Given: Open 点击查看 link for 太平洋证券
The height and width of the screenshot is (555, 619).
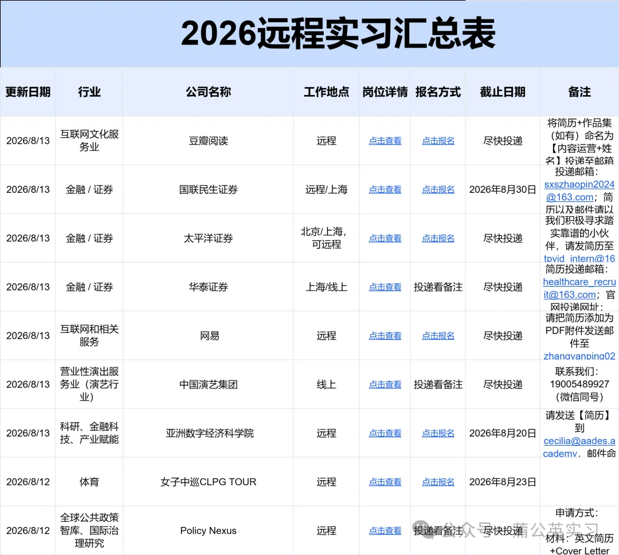Looking at the screenshot, I should coord(385,239).
